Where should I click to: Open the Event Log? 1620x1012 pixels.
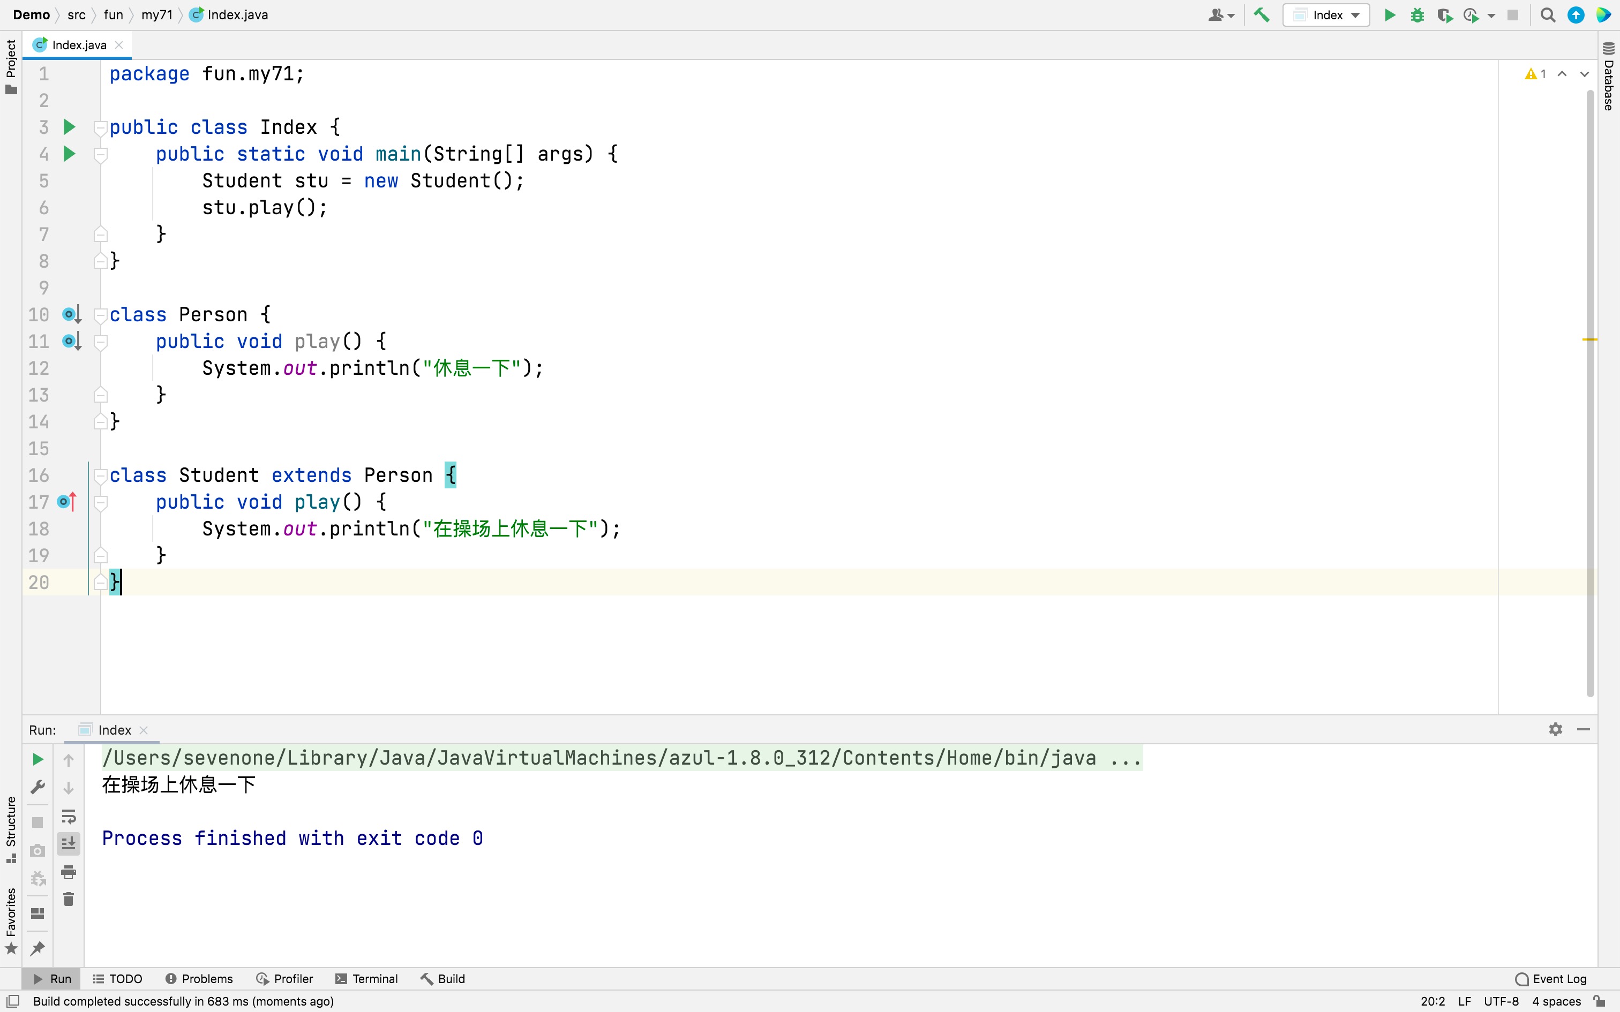pyautogui.click(x=1551, y=979)
